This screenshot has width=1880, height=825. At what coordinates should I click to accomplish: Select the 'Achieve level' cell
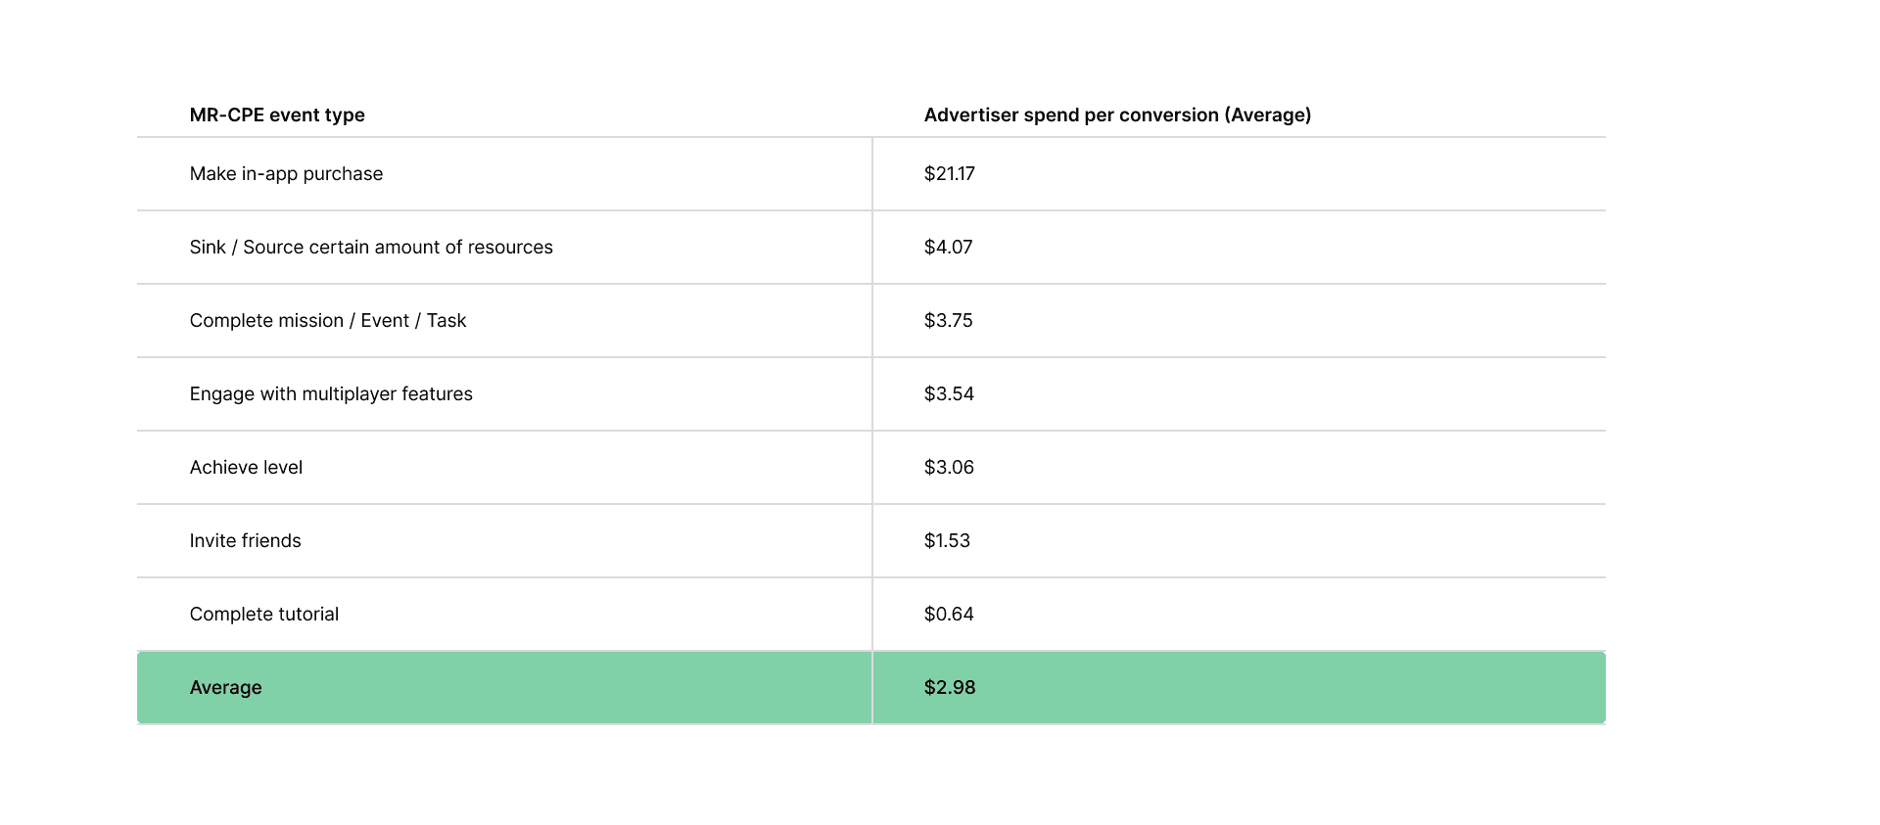click(x=246, y=467)
